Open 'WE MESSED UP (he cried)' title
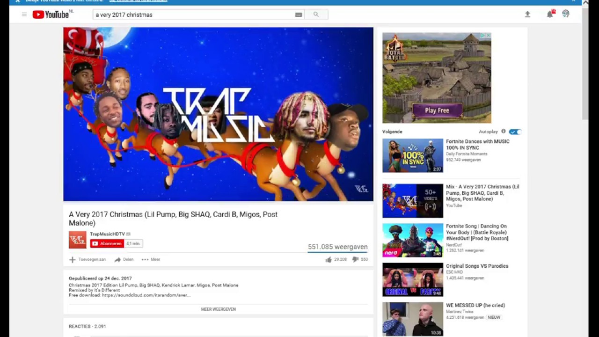This screenshot has height=337, width=599. pyautogui.click(x=475, y=305)
